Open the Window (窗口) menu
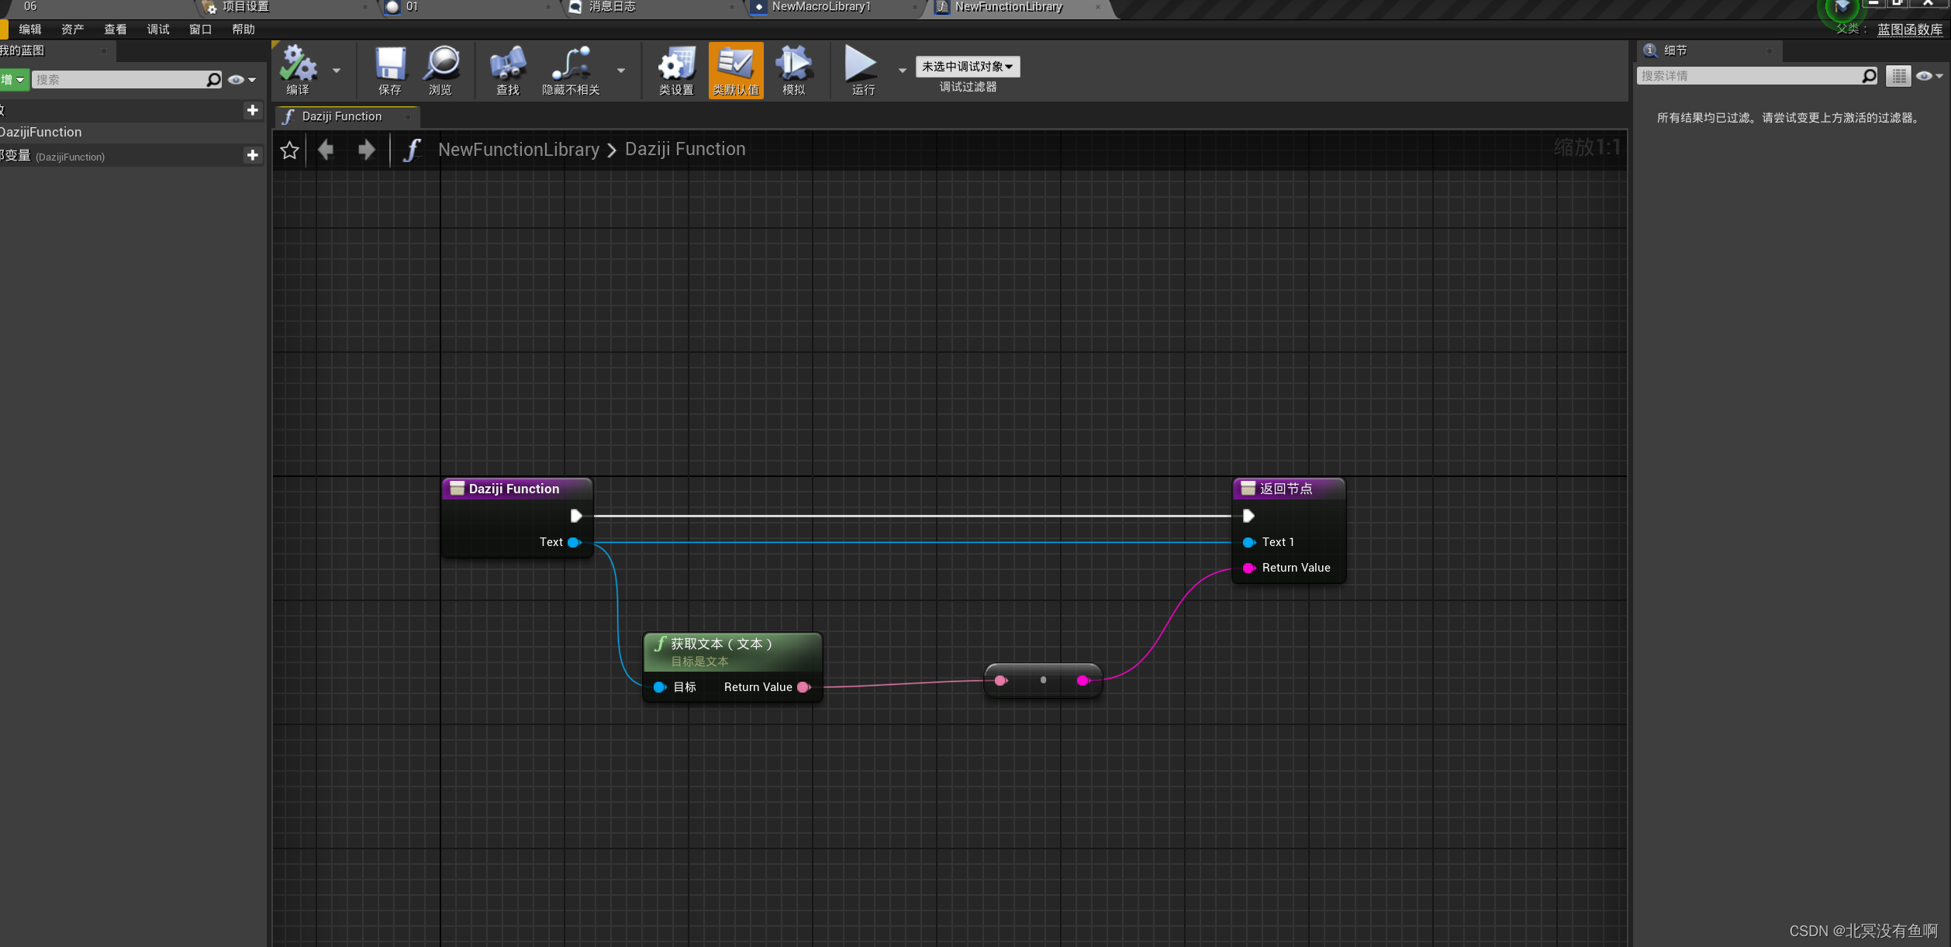Screen dimensions: 1951x947 click(200, 29)
